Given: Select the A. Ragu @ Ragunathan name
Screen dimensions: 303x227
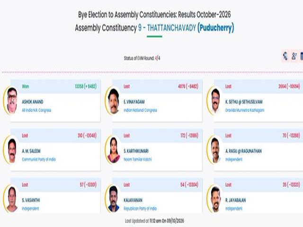Looking at the screenshot, I should coord(243,151).
